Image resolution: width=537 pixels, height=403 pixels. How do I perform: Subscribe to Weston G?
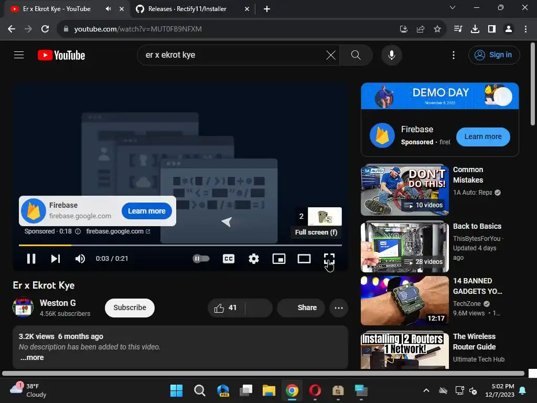pos(130,307)
